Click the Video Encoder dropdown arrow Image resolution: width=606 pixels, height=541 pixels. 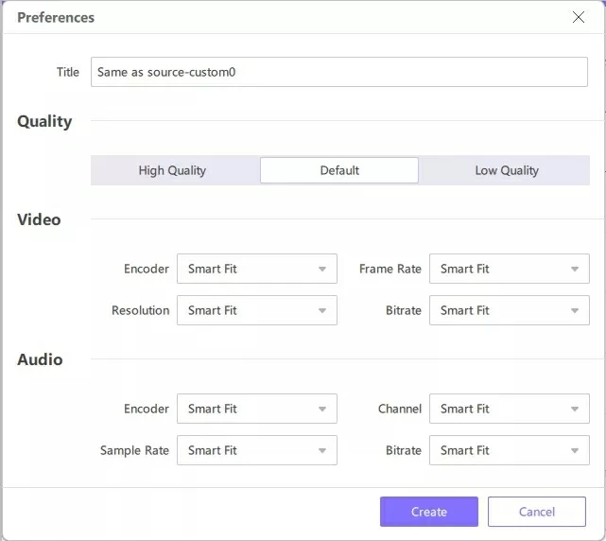pos(322,270)
